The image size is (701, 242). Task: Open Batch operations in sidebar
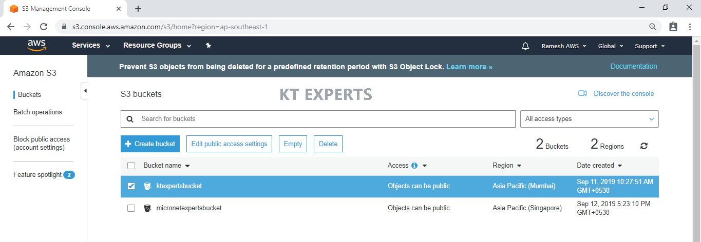pyautogui.click(x=37, y=112)
